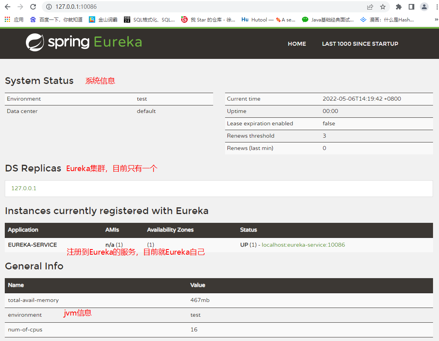Click the Uptime value 00:00

click(330, 111)
